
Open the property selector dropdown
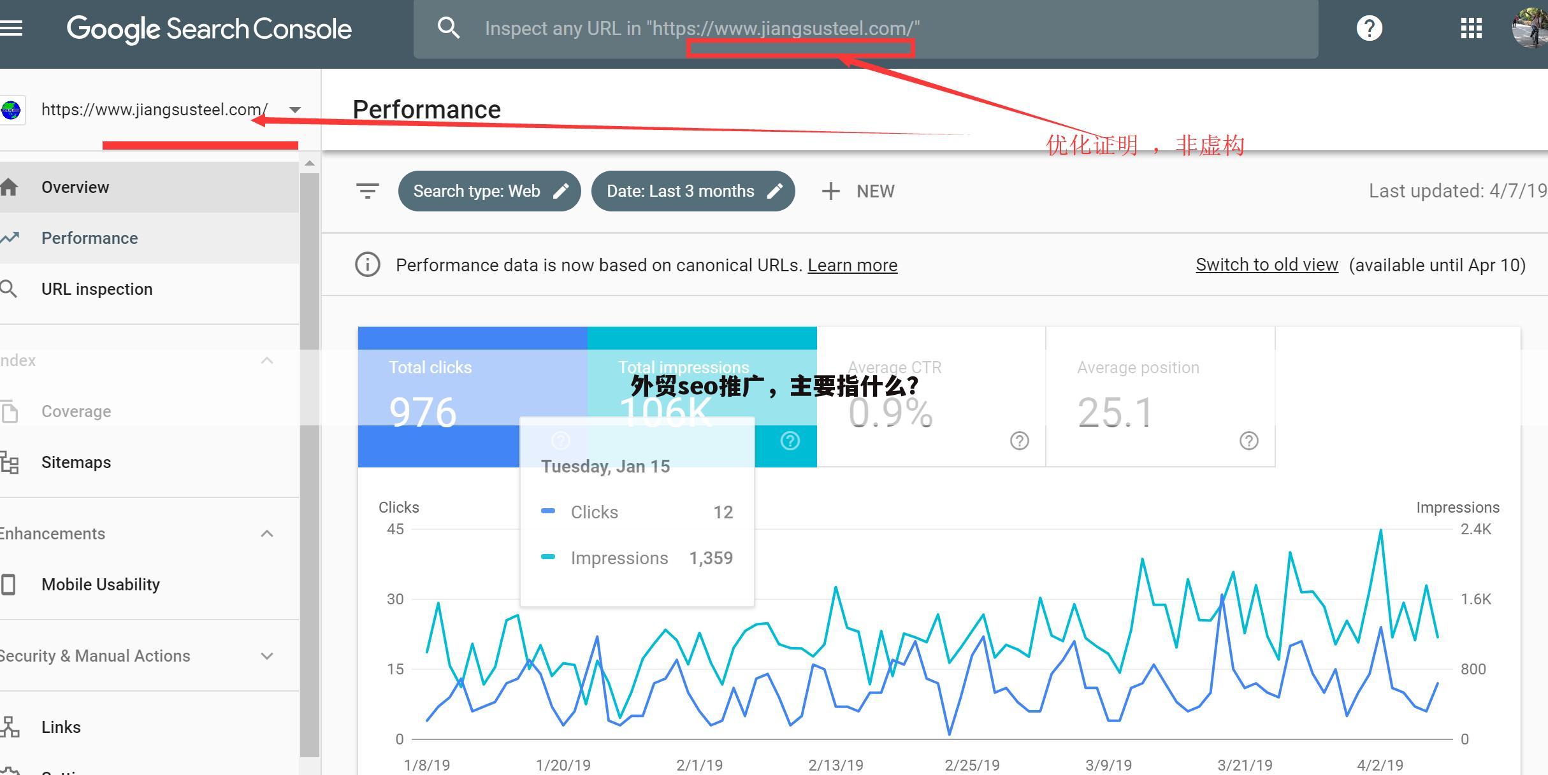(x=294, y=109)
